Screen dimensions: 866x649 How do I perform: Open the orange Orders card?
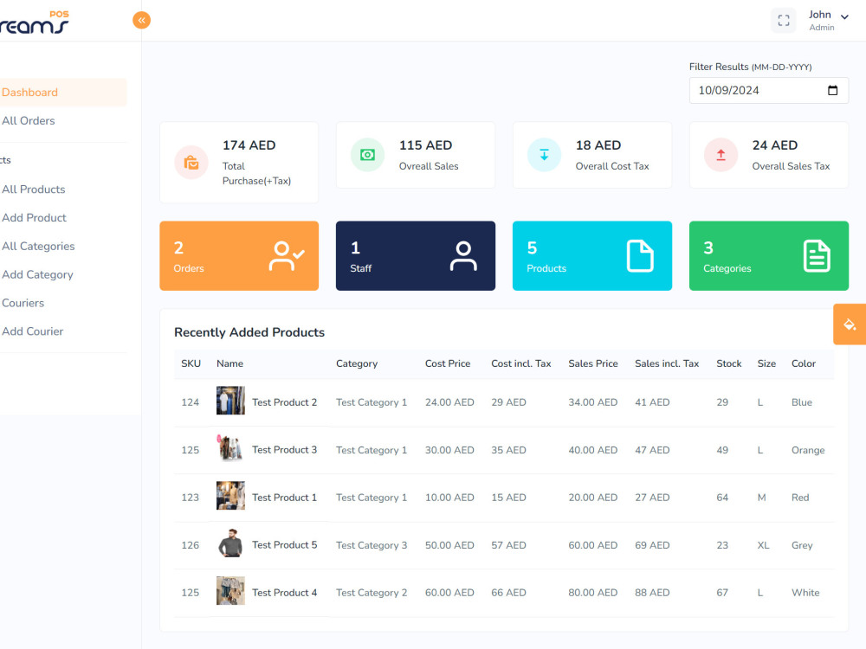coord(239,256)
